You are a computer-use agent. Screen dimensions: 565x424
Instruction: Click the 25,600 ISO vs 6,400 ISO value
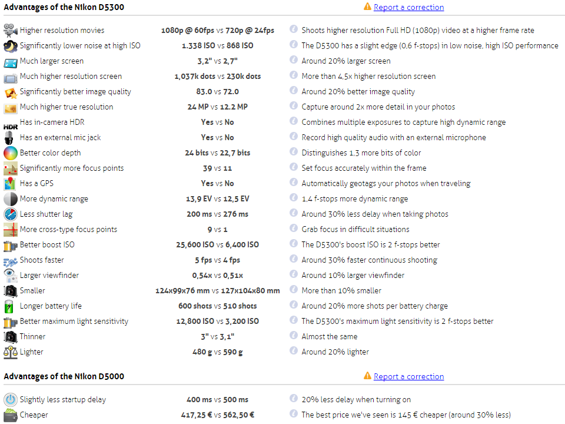coord(218,245)
